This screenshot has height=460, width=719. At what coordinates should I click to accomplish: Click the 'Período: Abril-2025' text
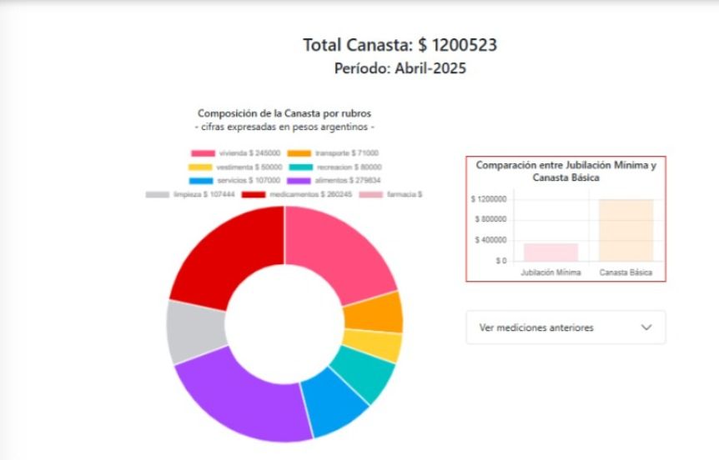[x=400, y=68]
